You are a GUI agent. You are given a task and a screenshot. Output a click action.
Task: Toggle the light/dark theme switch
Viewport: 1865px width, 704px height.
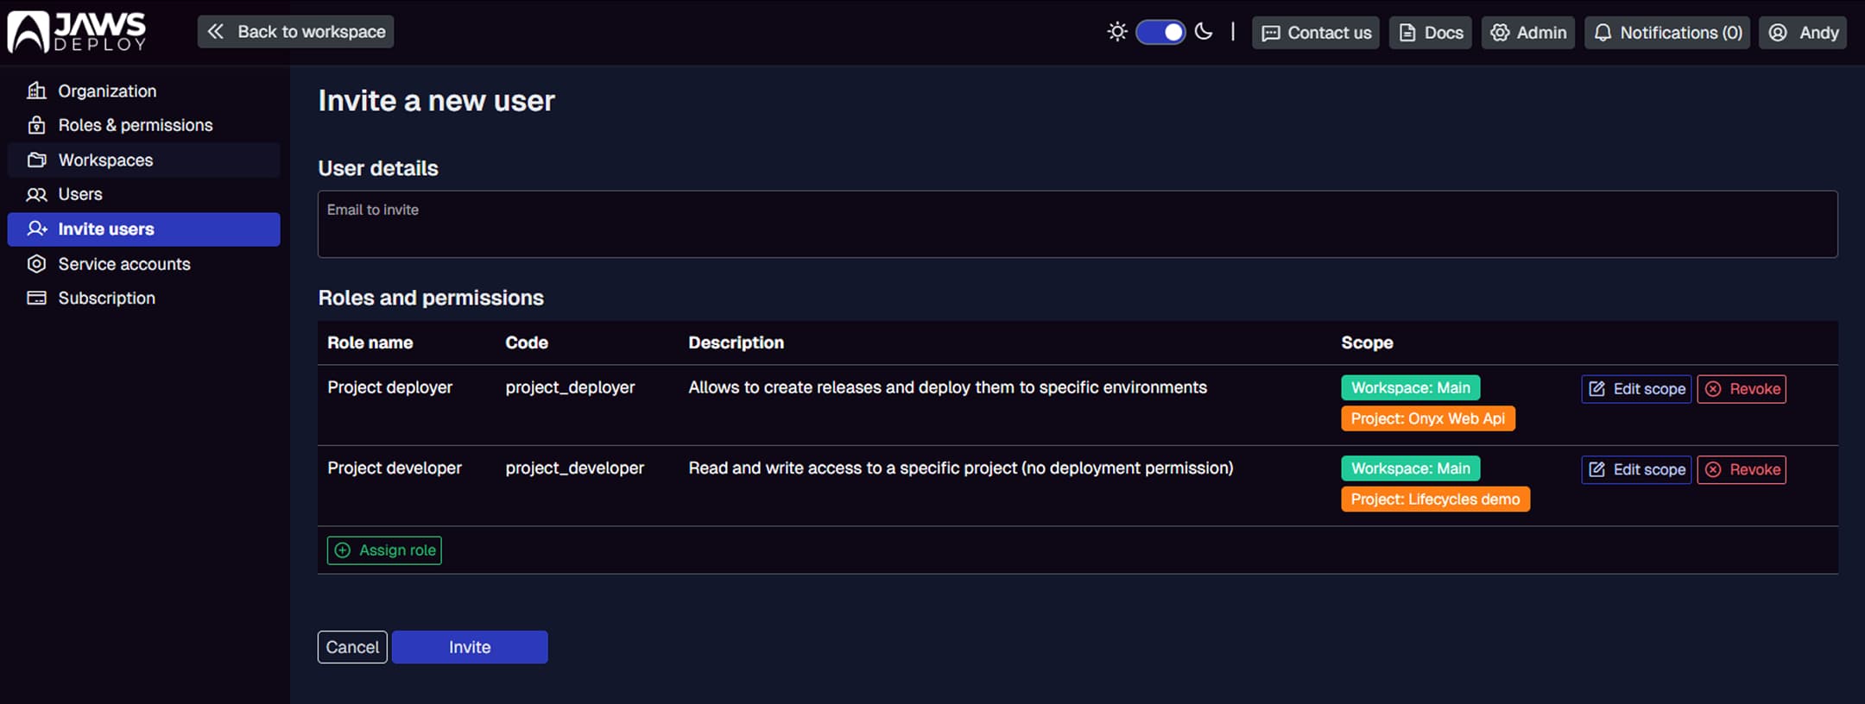[x=1160, y=32]
